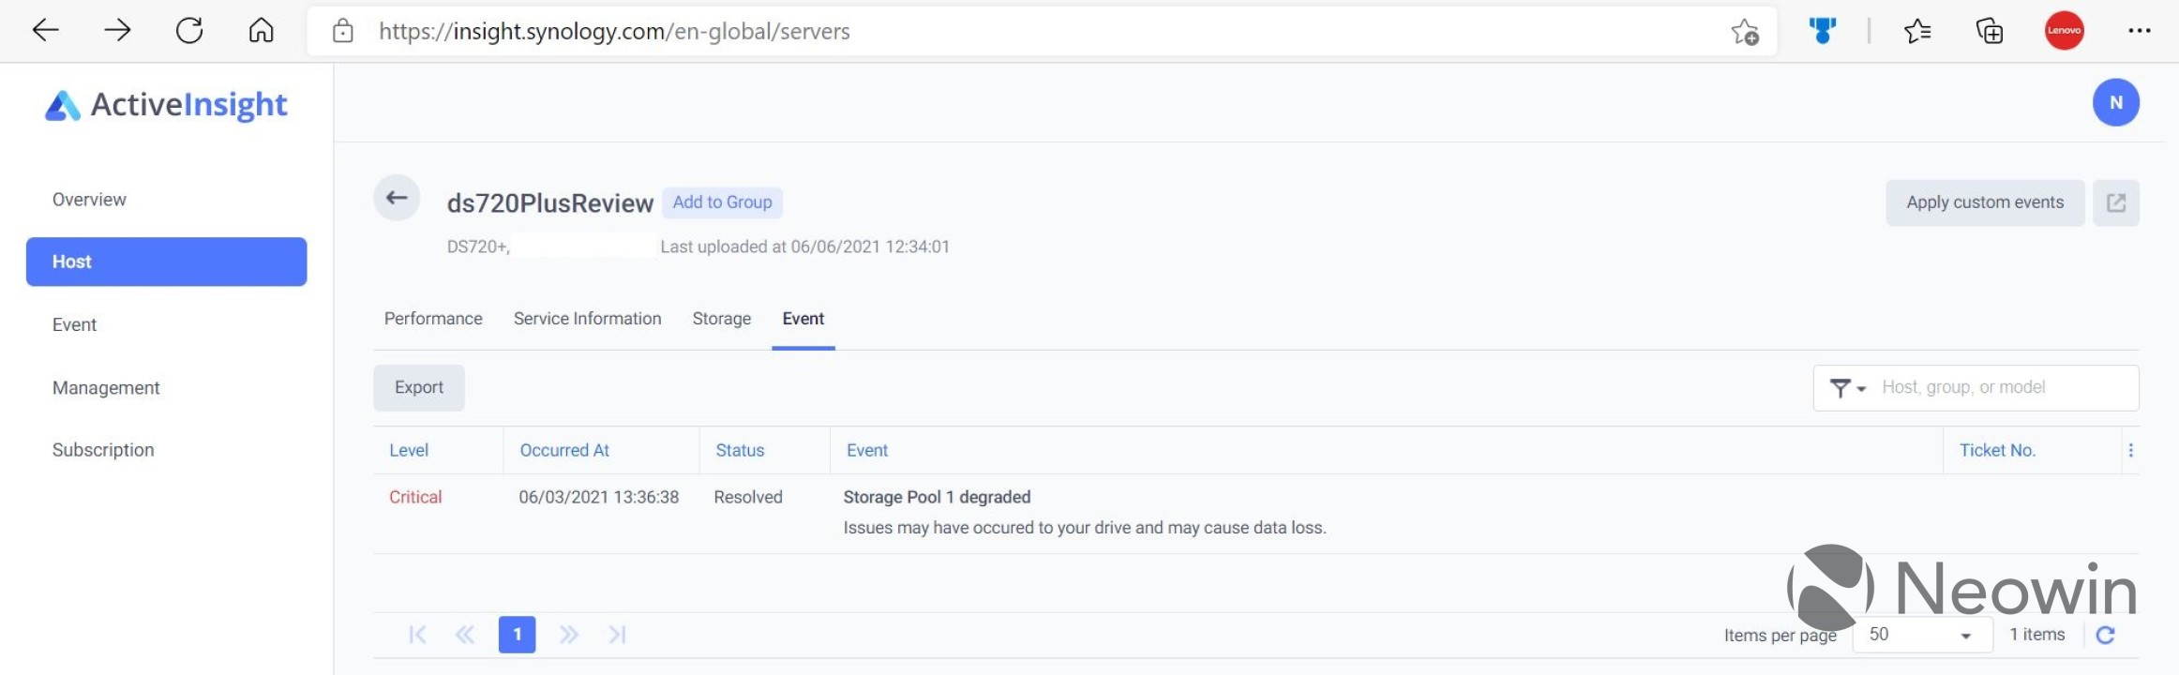Select Overview in the sidebar

(89, 200)
